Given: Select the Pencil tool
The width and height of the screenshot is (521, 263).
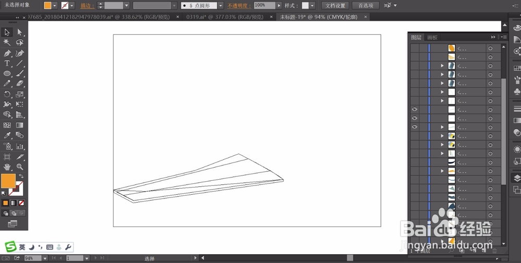Looking at the screenshot, I should click(x=7, y=83).
